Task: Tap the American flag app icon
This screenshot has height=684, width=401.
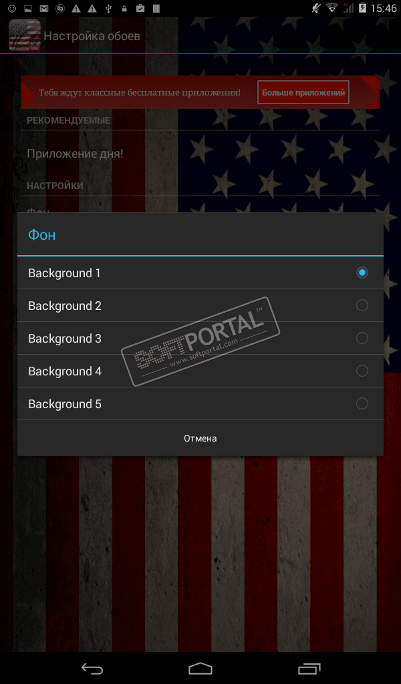Action: tap(25, 35)
